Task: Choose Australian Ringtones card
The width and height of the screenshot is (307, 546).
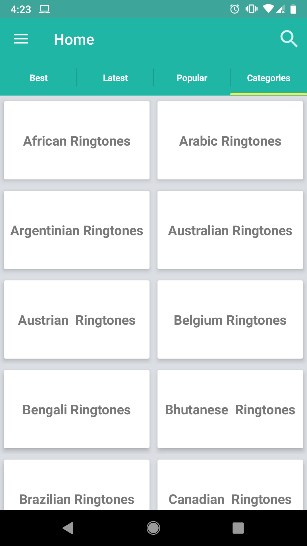Action: click(x=230, y=230)
